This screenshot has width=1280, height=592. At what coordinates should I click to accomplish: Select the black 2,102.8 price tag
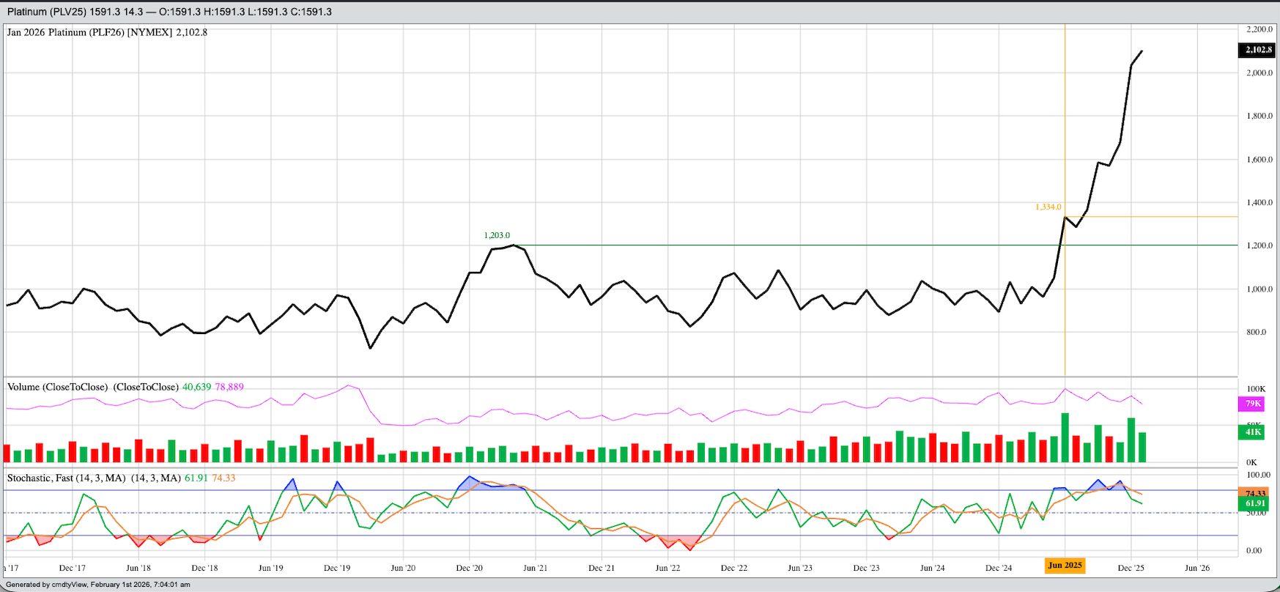click(1258, 50)
